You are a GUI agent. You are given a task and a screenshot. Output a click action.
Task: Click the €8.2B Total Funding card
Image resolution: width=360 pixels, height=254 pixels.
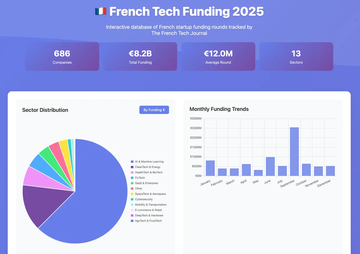coord(140,56)
